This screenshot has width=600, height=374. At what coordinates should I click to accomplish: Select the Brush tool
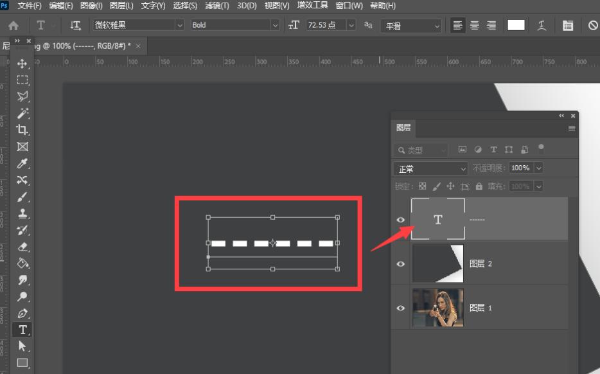22,197
